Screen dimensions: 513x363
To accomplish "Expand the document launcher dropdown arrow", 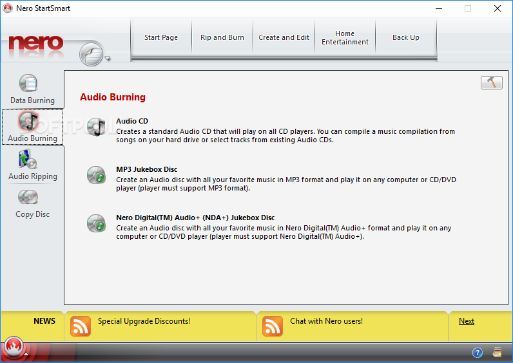I will pyautogui.click(x=108, y=59).
